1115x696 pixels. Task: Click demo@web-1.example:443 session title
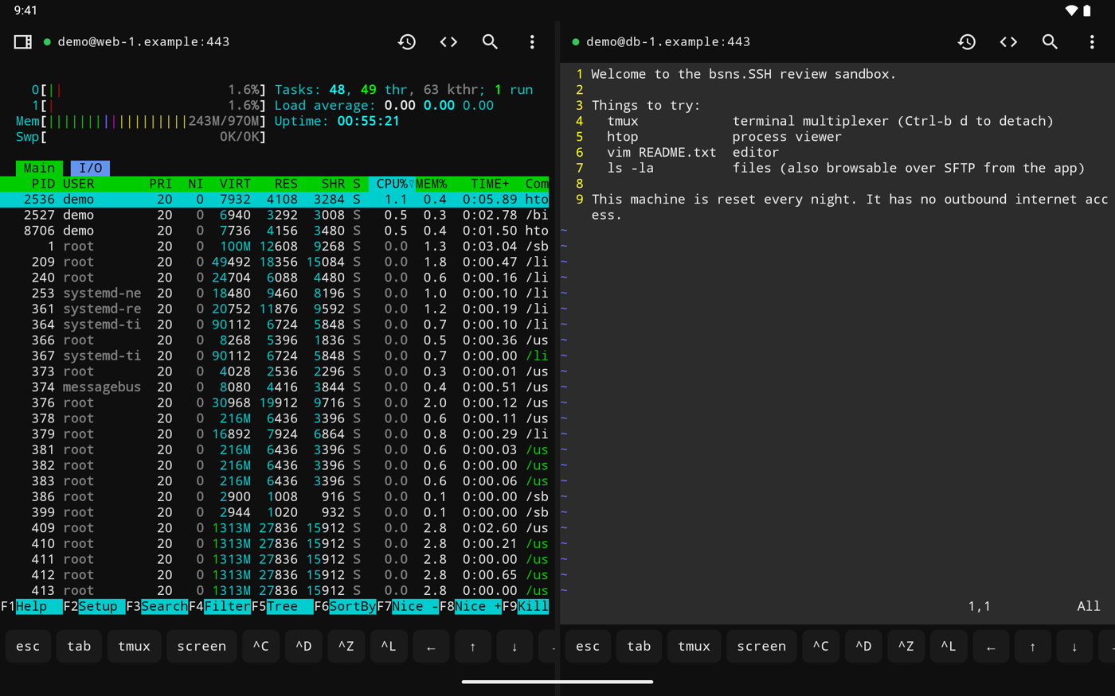point(143,41)
